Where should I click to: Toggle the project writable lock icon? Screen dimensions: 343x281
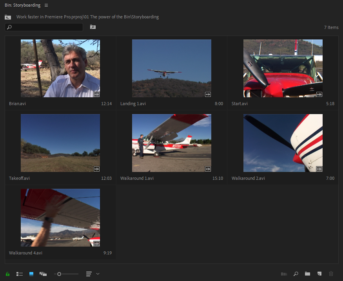coord(7,274)
